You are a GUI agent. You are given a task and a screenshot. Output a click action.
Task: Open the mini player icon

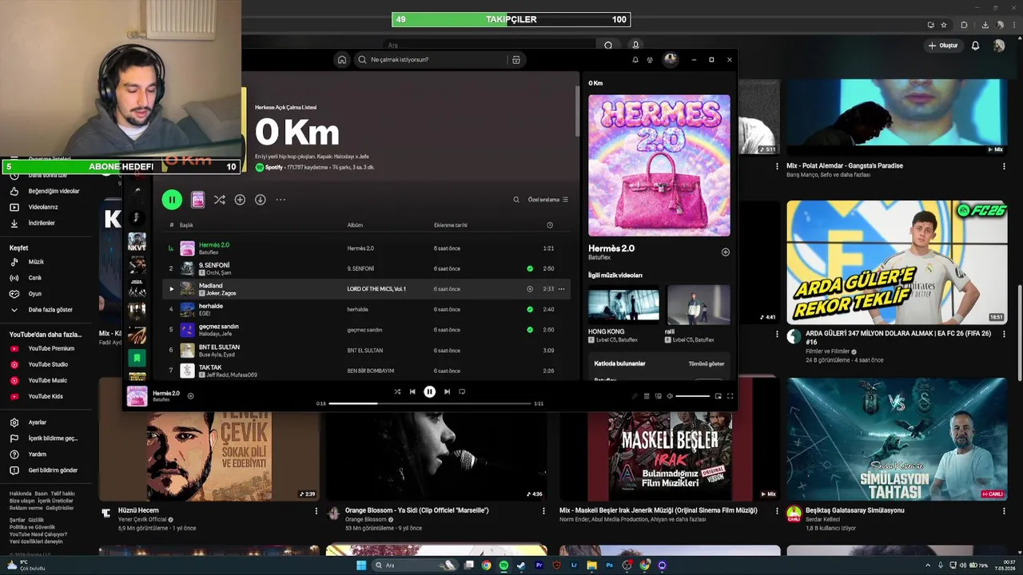718,396
